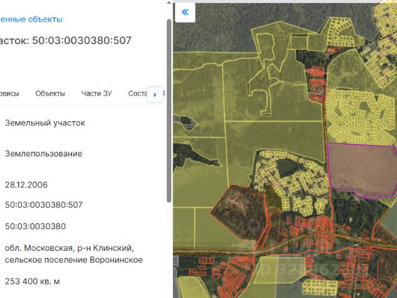
Task: Click the date 28.12.2006
Action: (x=26, y=185)
